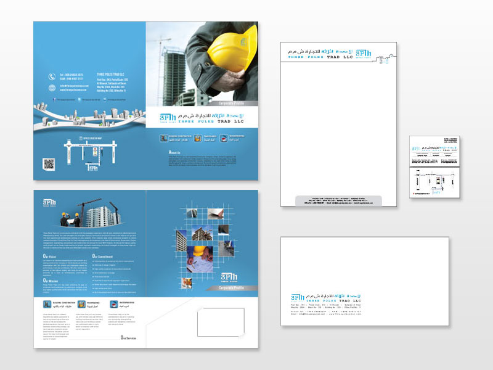Click the 3PM logo on the letterhead

pos(364,54)
